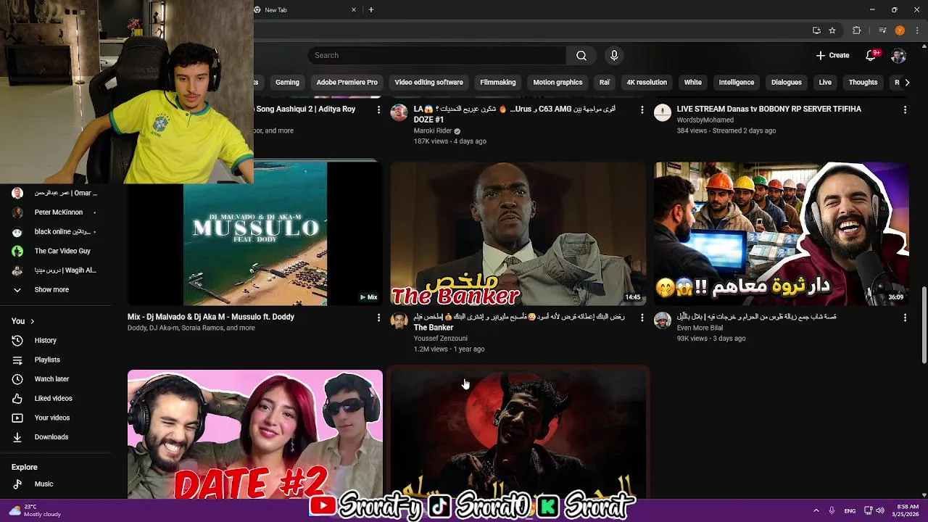
Task: Select the Adobe Premiere Pro chip
Action: (x=347, y=83)
